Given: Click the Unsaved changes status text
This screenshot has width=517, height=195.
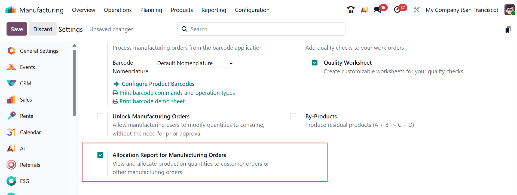Looking at the screenshot, I should 111,29.
